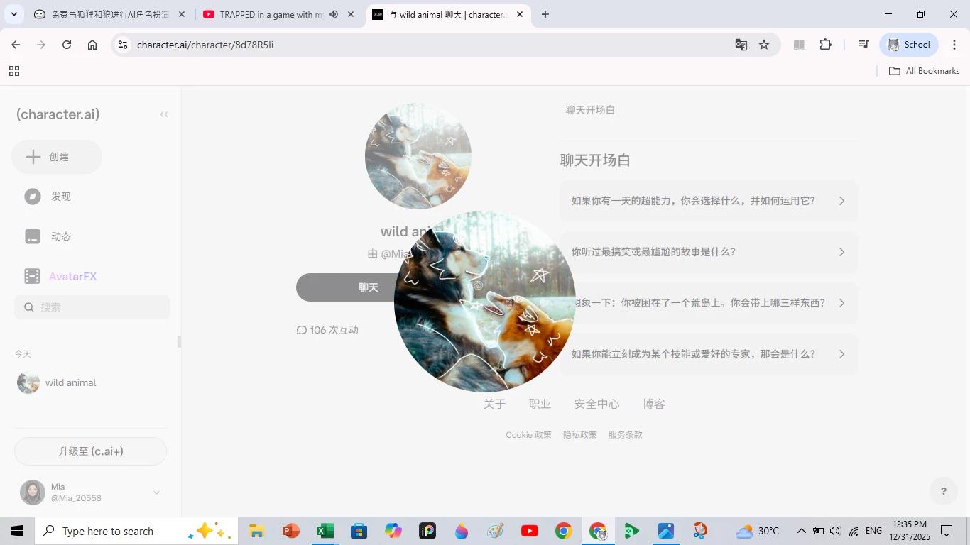Go to browser home page
Viewport: 970px width, 545px height.
pos(92,45)
